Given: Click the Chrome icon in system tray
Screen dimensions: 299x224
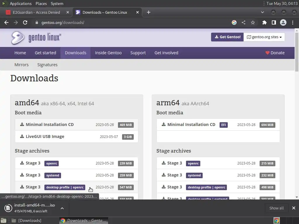Looking at the screenshot, I should [x=277, y=220].
